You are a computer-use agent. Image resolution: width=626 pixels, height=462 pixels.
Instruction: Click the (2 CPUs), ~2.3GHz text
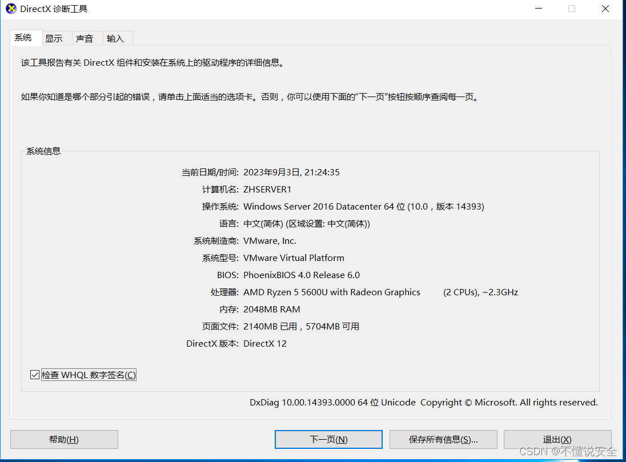point(481,292)
